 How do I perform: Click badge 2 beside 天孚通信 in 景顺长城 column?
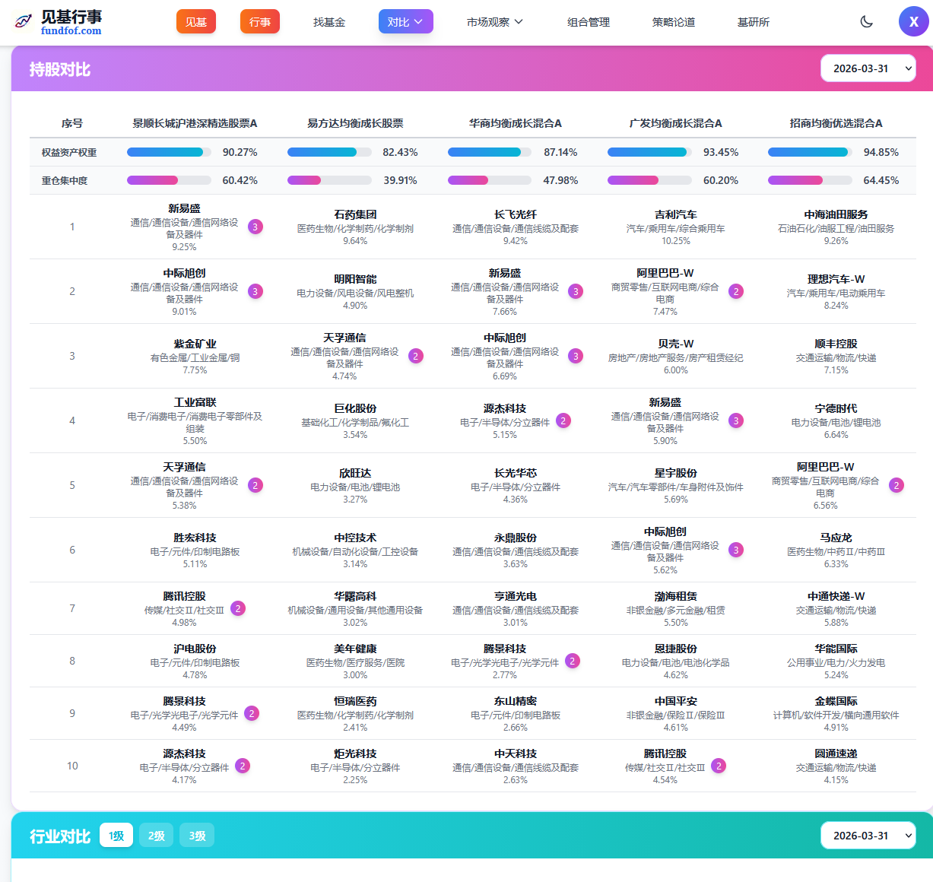(255, 485)
